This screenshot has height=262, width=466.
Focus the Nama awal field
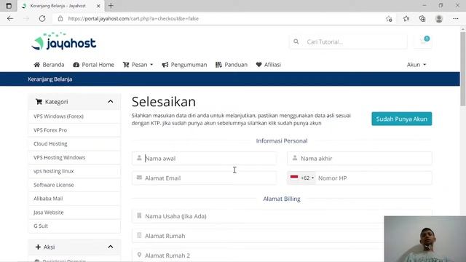pos(204,159)
